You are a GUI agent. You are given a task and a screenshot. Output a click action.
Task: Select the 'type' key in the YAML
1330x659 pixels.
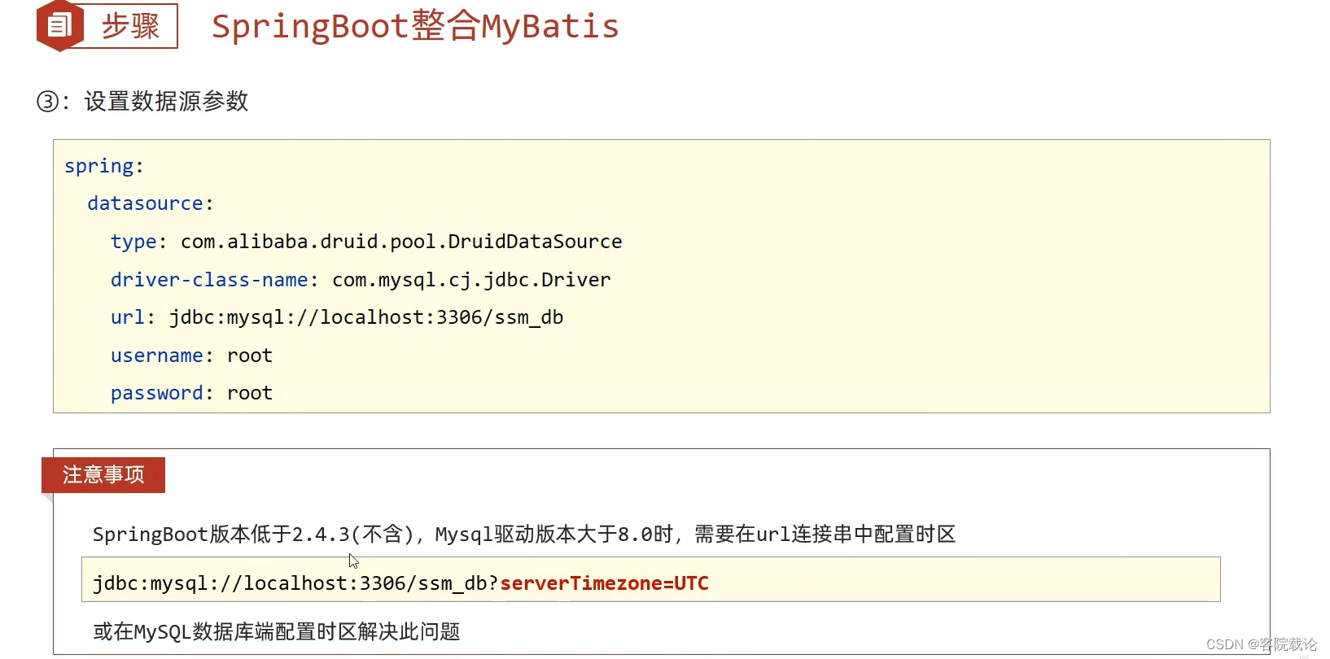pyautogui.click(x=133, y=242)
